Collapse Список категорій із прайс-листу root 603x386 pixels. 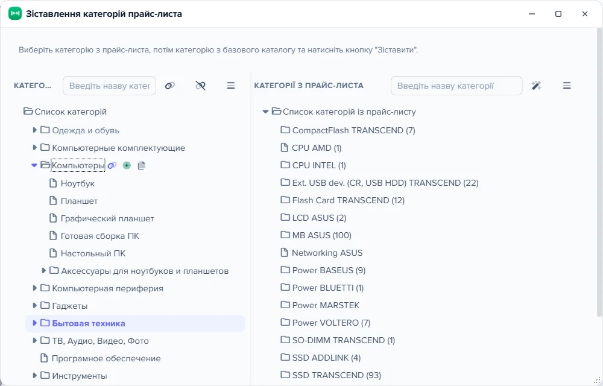pos(265,112)
